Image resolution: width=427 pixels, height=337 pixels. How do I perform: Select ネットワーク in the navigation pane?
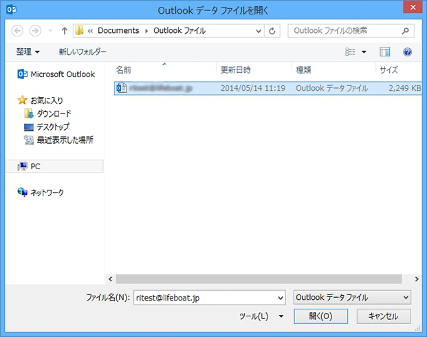(x=47, y=193)
